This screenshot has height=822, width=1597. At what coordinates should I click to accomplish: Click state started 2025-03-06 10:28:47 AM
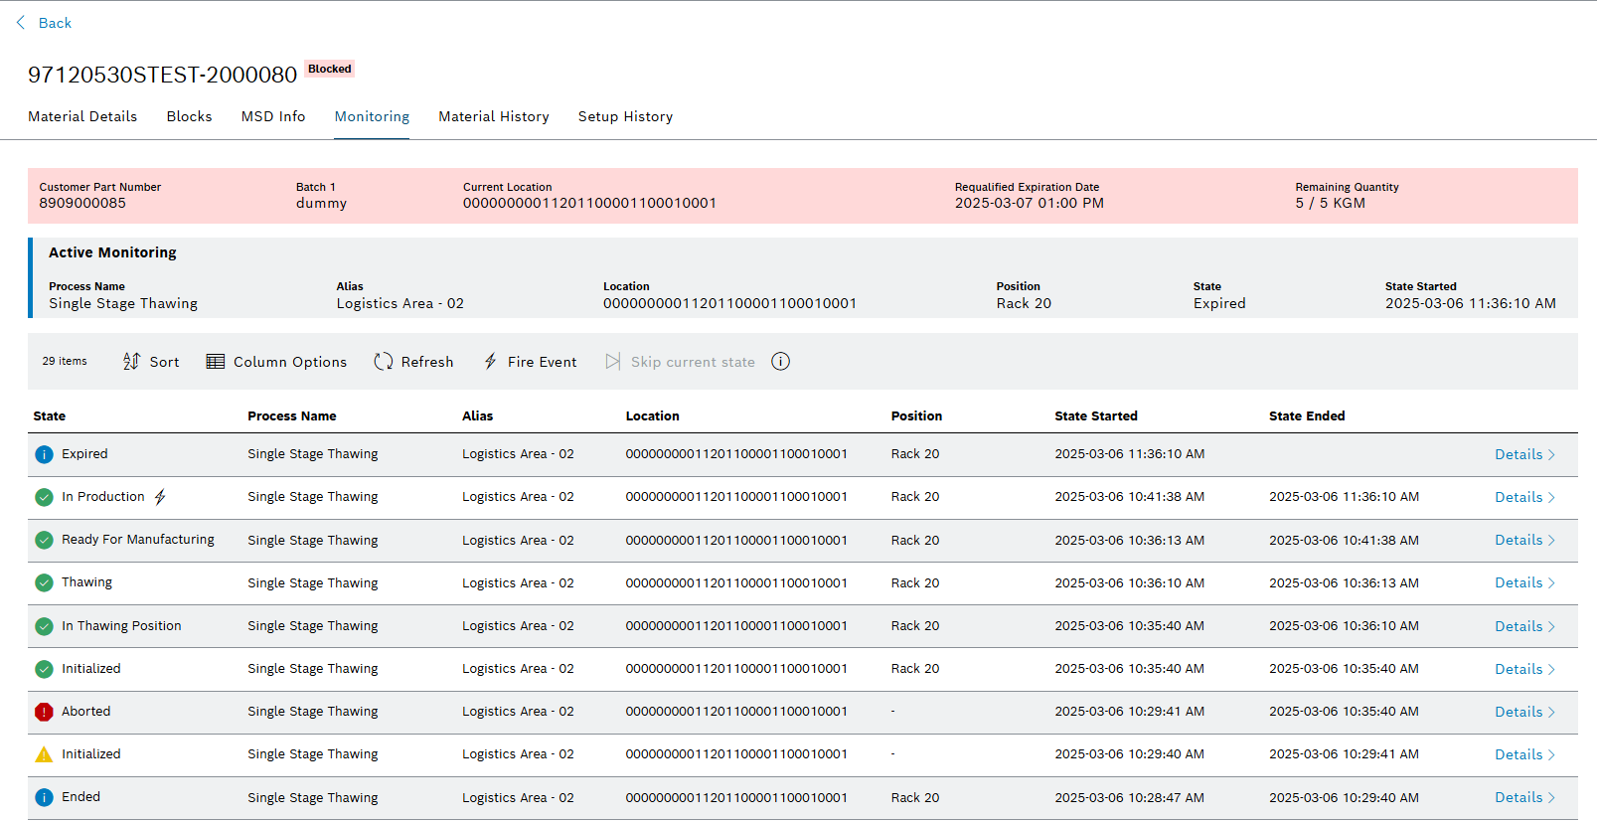[1130, 797]
